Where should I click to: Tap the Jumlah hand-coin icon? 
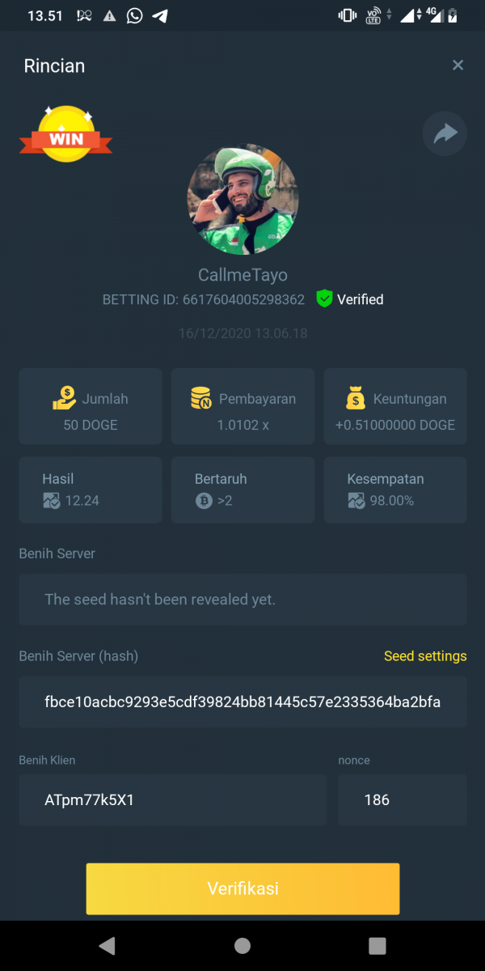click(x=65, y=398)
